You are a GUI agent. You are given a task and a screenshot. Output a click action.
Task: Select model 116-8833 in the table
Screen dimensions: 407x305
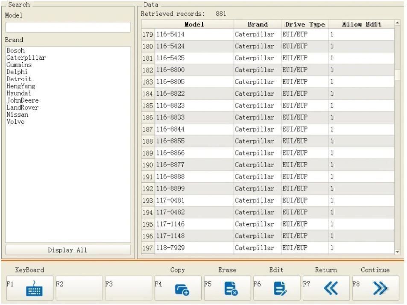tap(194, 117)
